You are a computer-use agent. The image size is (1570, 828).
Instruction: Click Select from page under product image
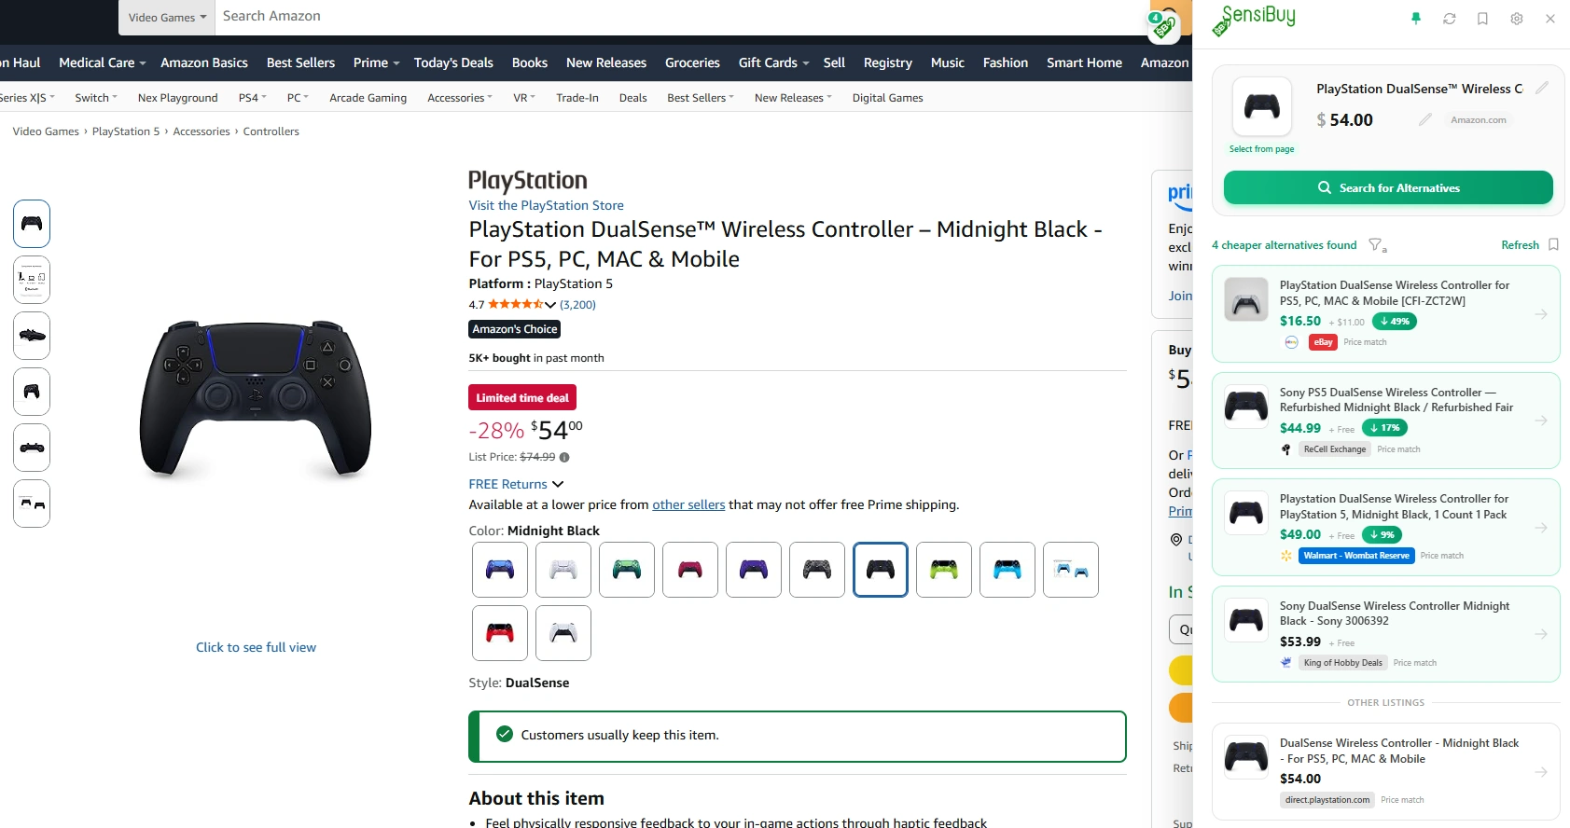point(1261,149)
